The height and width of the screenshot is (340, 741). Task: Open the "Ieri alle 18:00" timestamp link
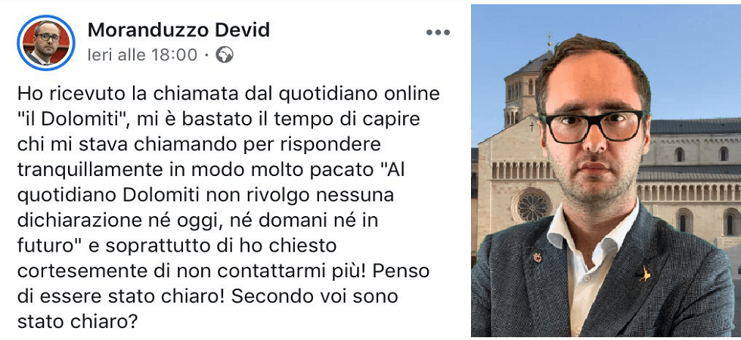point(142,54)
